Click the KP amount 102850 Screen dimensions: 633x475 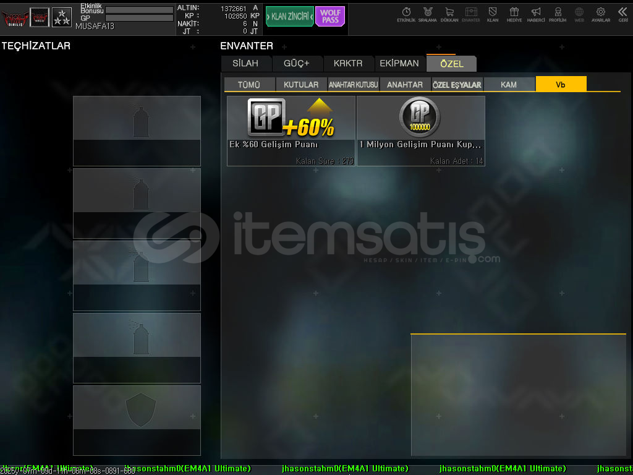tap(236, 16)
